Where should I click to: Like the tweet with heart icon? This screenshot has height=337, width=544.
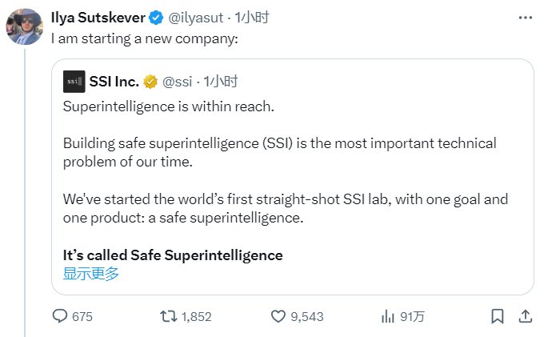click(x=278, y=316)
